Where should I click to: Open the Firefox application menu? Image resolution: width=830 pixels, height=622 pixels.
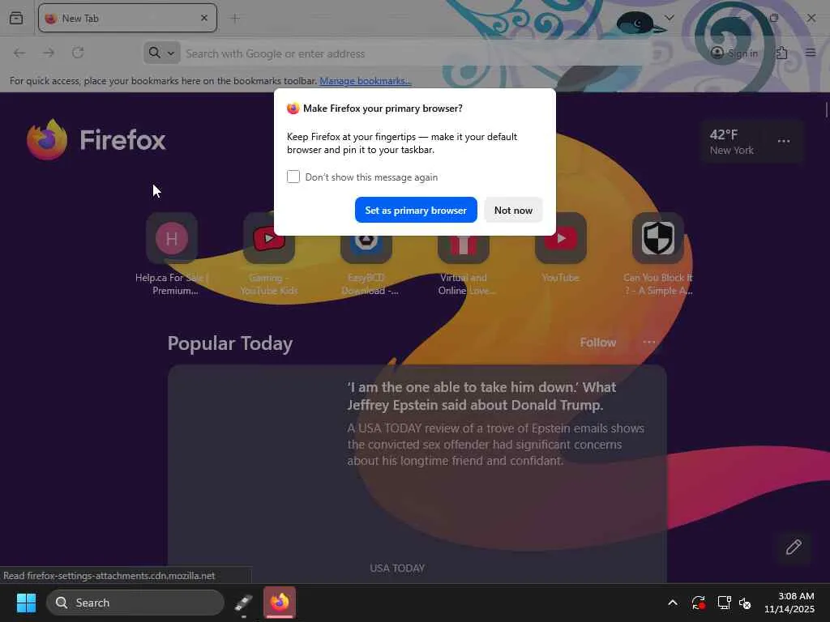[811, 53]
